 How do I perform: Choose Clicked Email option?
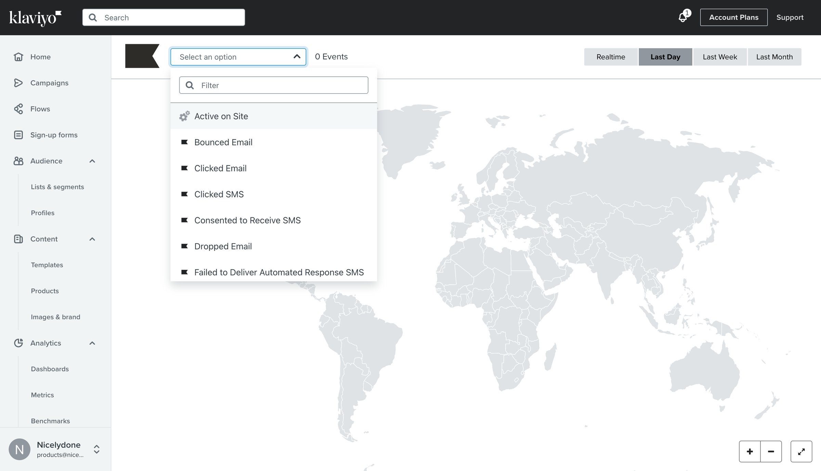coord(274,168)
